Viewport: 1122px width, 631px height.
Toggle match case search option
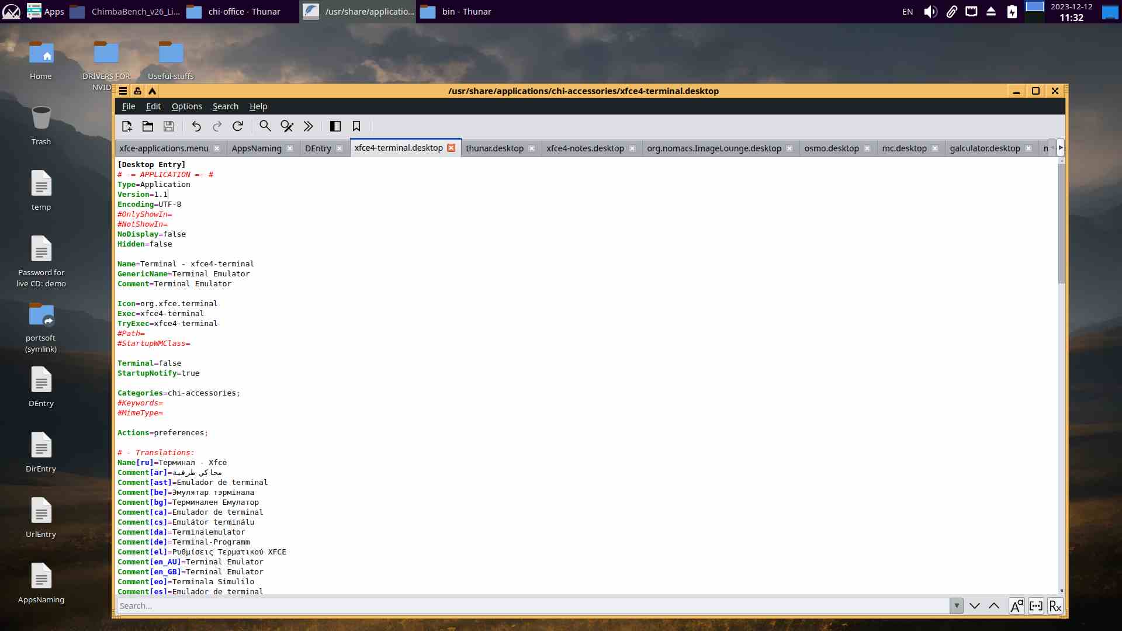(1016, 606)
